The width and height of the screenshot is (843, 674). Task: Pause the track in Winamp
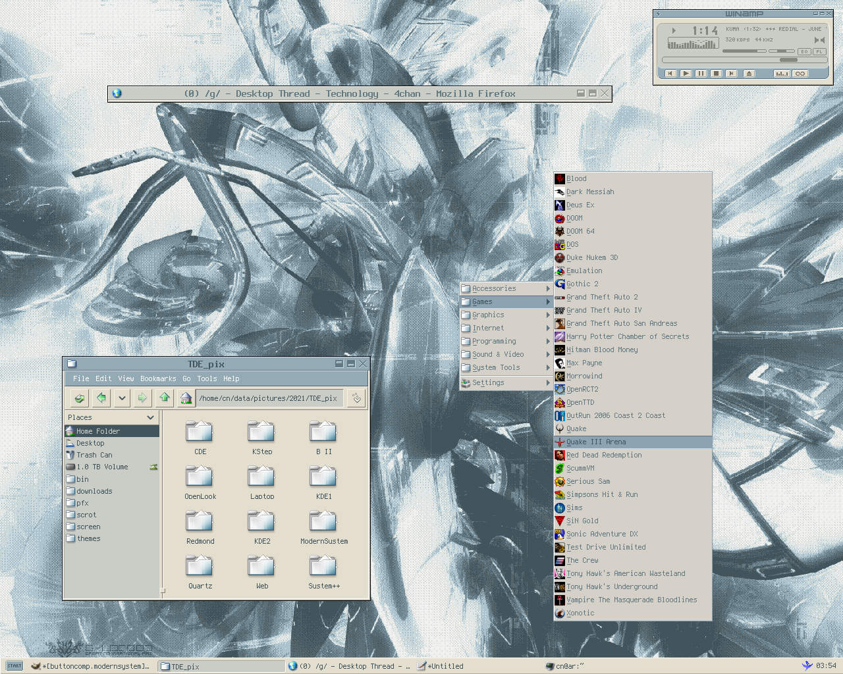[701, 74]
